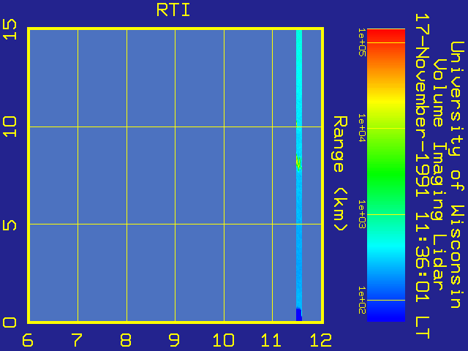Click the 1e+05 colorbar label
Viewport: 468px width, 351px height.
[x=362, y=42]
